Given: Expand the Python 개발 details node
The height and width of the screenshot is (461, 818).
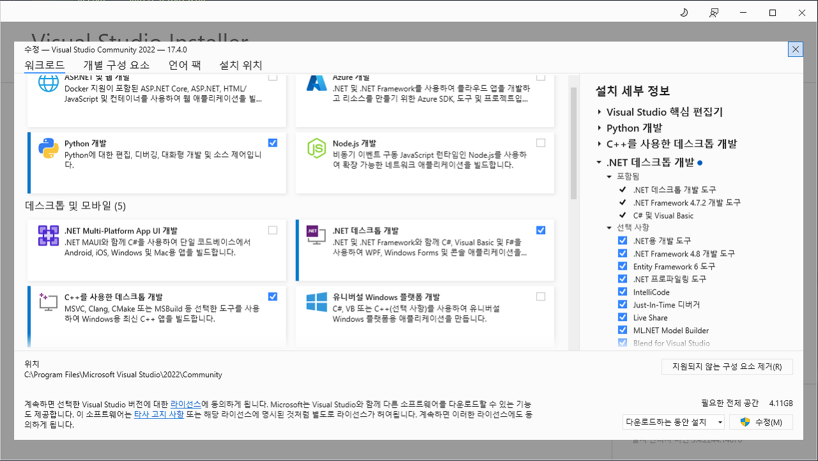Looking at the screenshot, I should tap(599, 128).
